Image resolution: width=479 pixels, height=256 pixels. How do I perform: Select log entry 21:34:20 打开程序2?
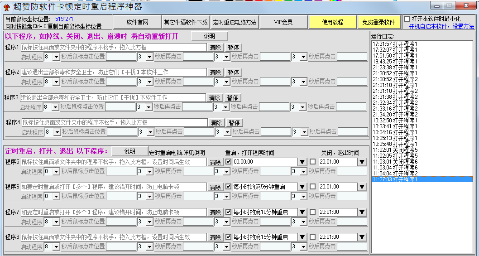[422, 115]
